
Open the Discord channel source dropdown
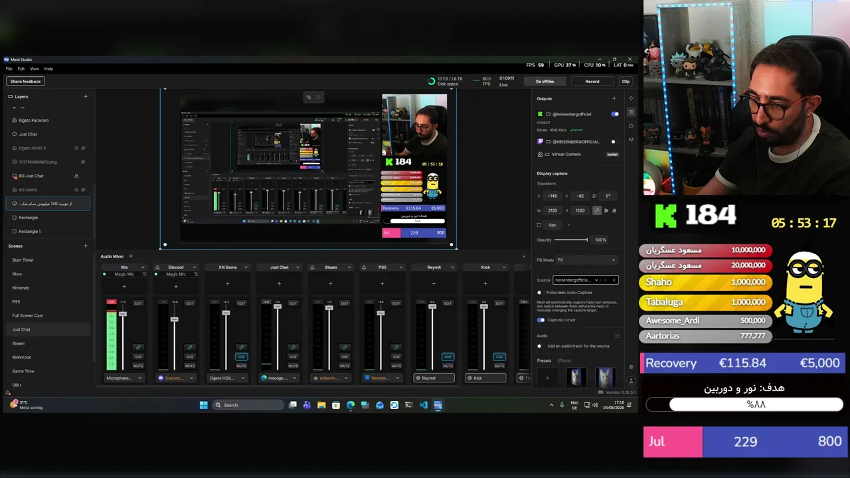coord(176,378)
